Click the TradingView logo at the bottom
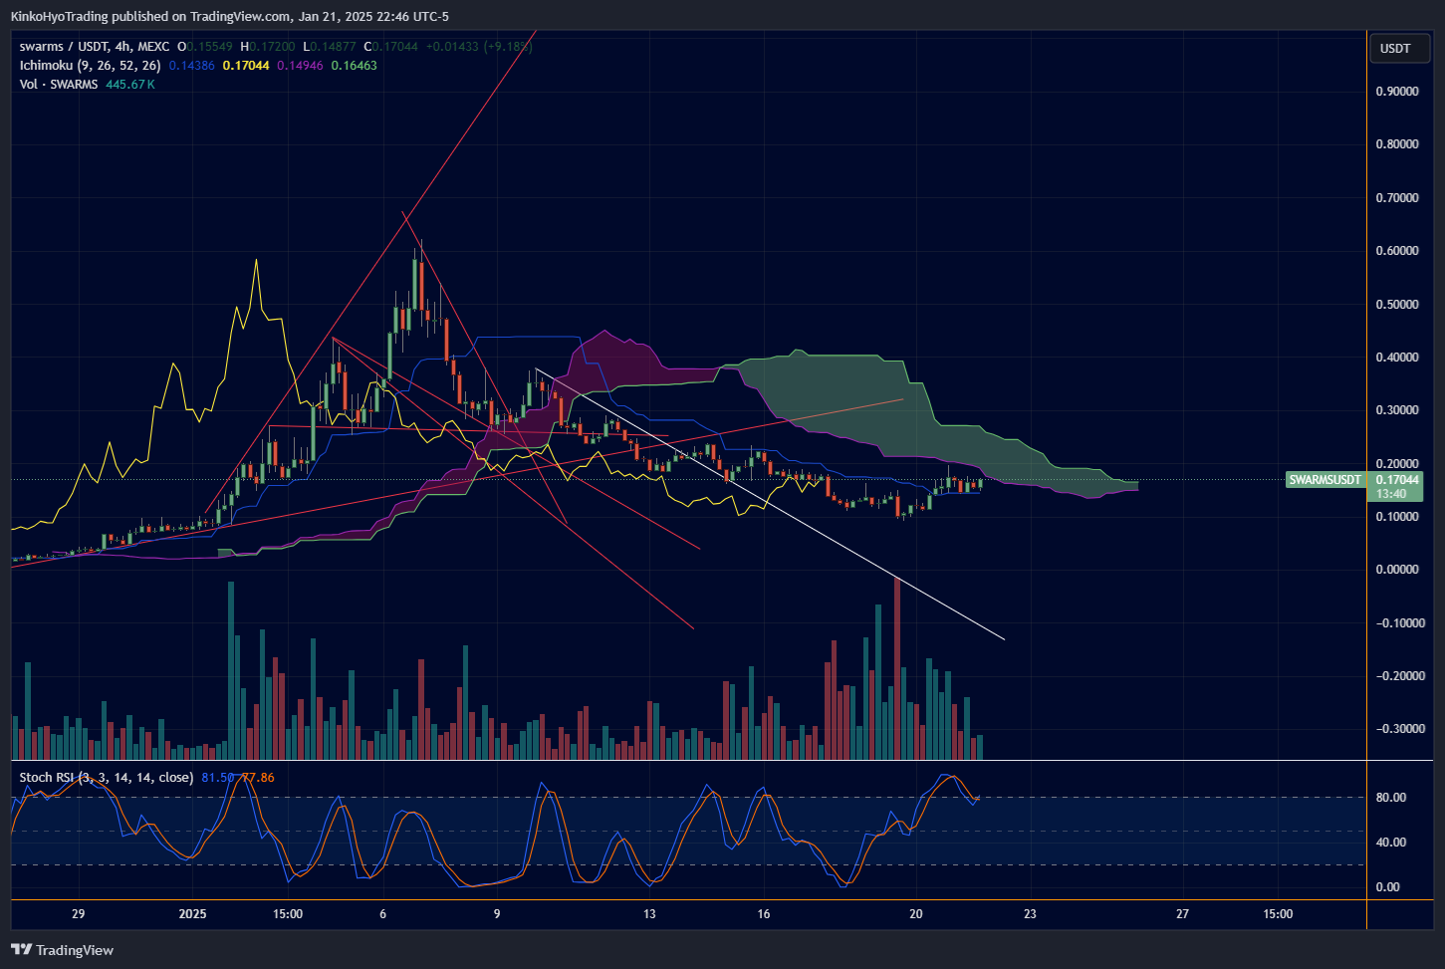1445x969 pixels. [62, 950]
